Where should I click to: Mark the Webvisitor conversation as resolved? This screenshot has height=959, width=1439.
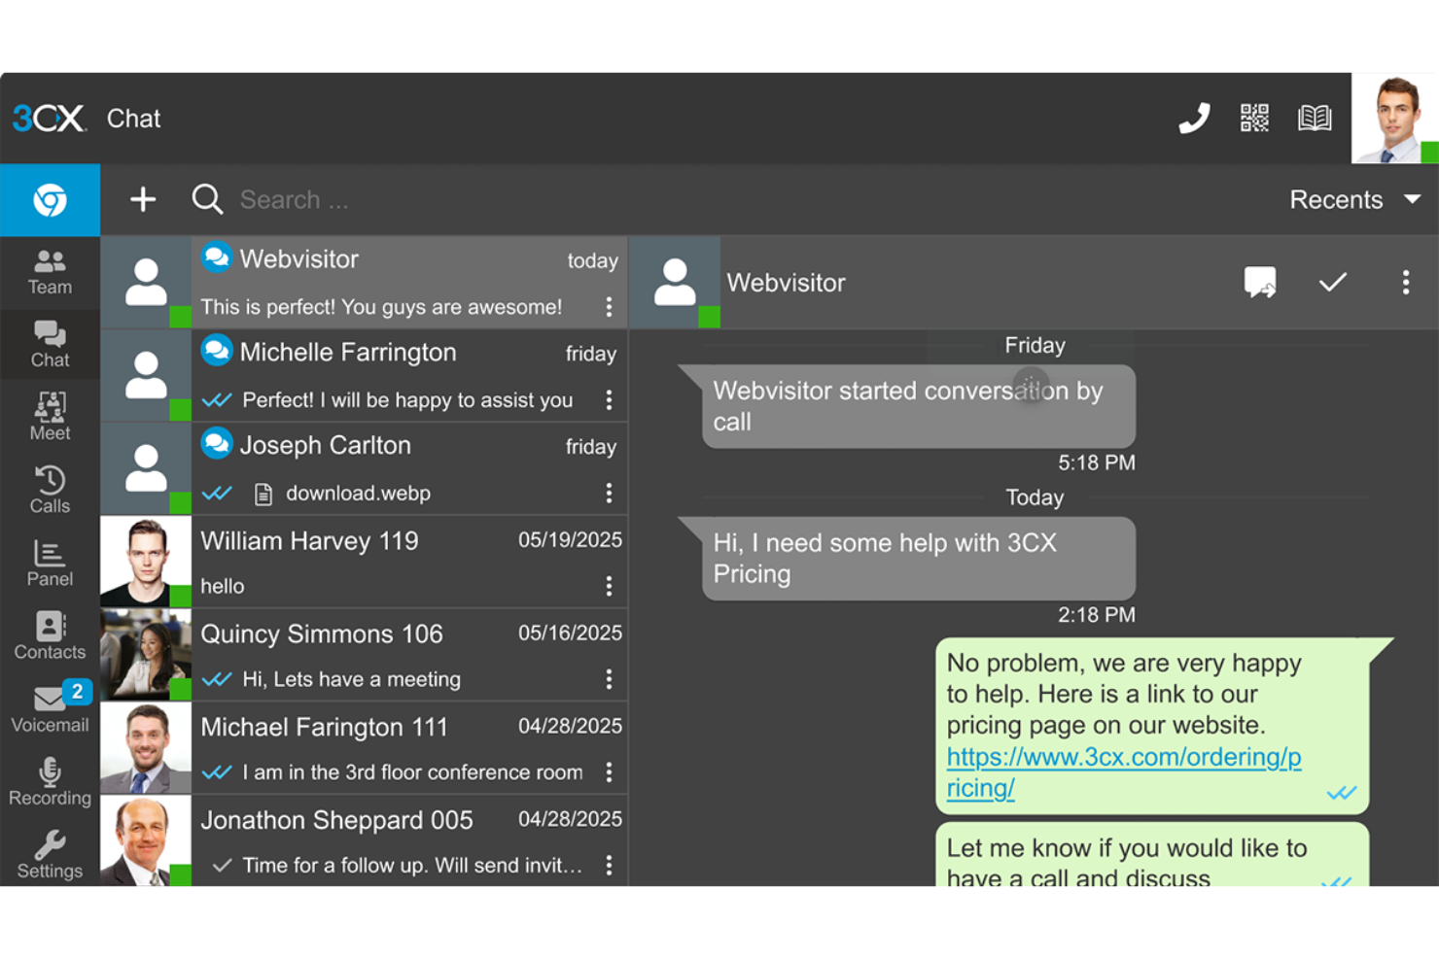pos(1333,283)
